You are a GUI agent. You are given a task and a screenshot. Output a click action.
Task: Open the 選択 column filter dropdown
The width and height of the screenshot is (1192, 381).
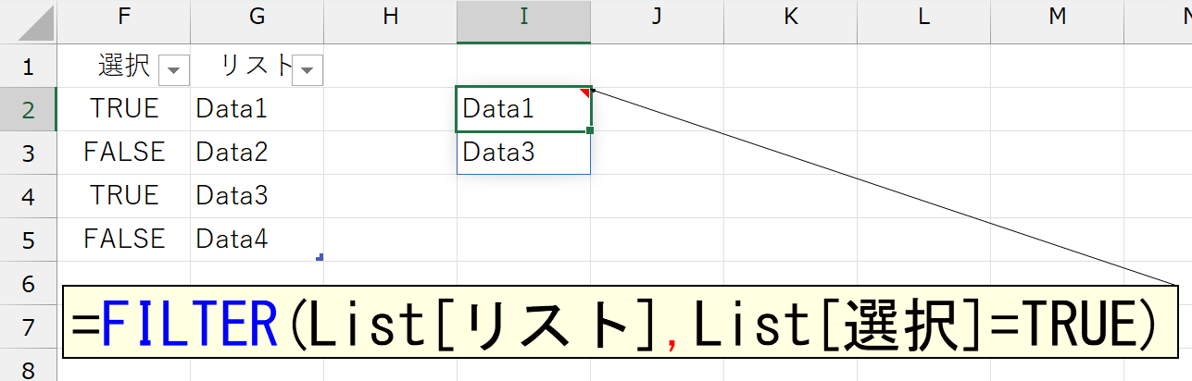175,69
